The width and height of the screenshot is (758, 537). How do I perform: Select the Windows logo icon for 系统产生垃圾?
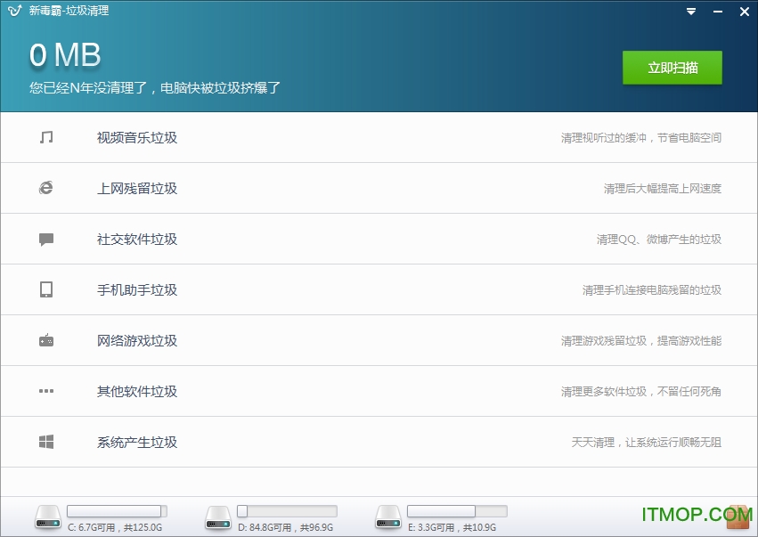click(46, 441)
